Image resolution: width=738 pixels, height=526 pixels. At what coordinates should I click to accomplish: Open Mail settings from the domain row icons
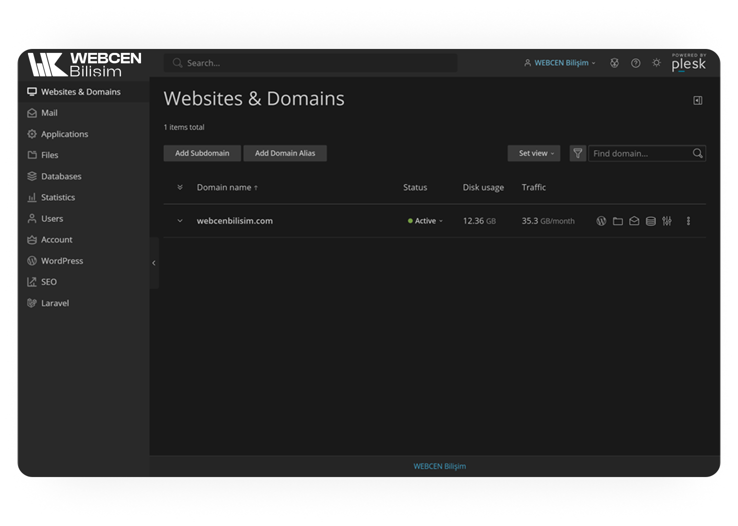tap(634, 220)
